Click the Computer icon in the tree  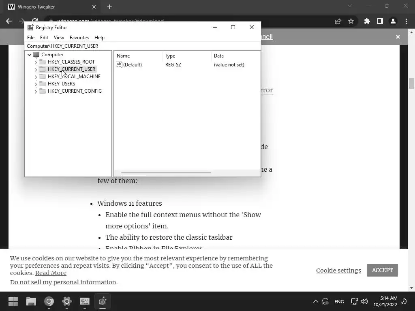[36, 55]
